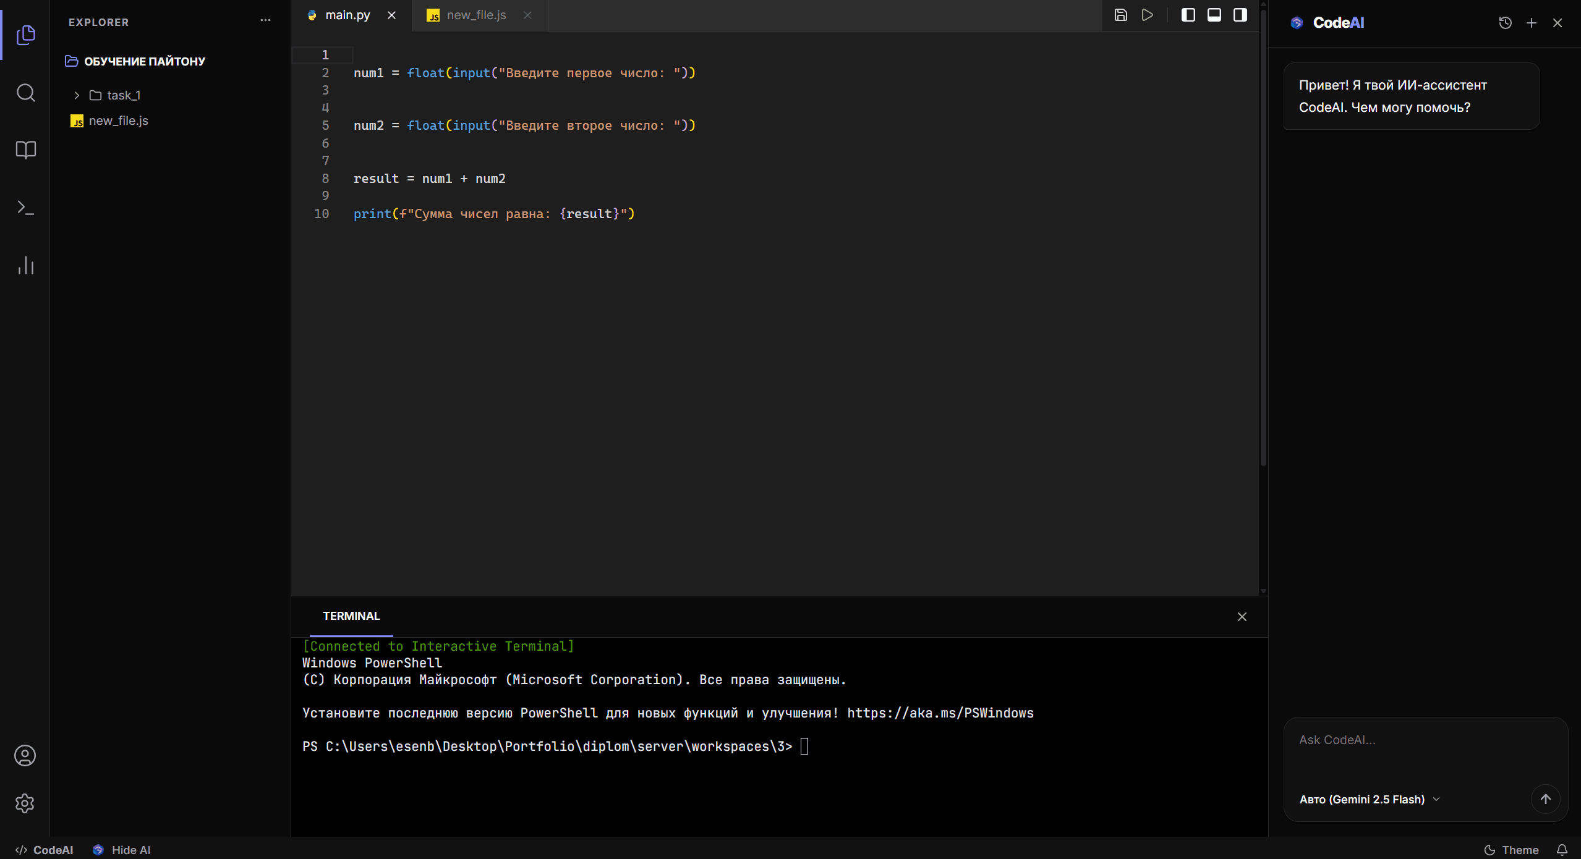The height and width of the screenshot is (859, 1581).
Task: Open the user account icon
Action: (x=25, y=755)
